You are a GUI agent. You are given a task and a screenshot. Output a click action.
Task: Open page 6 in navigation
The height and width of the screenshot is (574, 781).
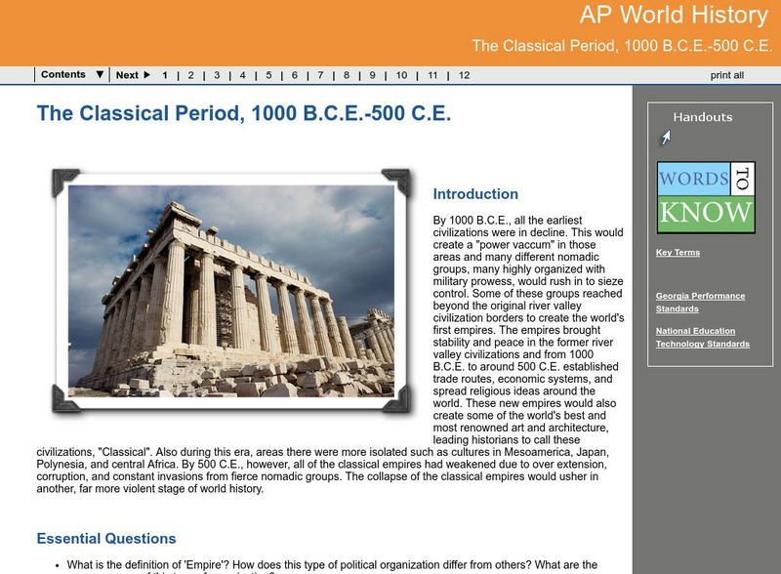point(295,75)
